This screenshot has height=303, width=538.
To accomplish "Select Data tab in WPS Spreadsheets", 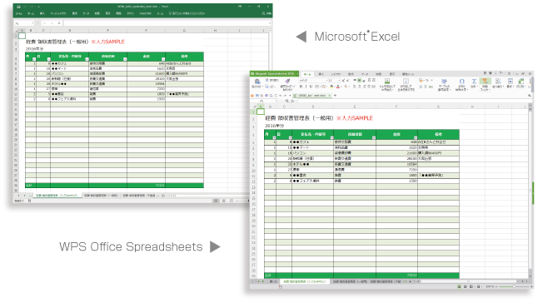I will [x=365, y=74].
